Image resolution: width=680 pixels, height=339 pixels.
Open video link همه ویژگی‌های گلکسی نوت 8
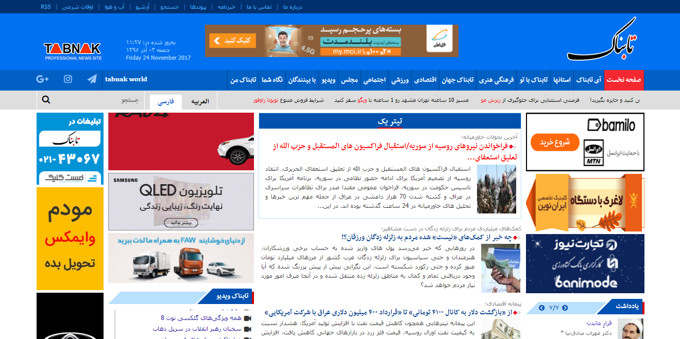click(x=201, y=318)
